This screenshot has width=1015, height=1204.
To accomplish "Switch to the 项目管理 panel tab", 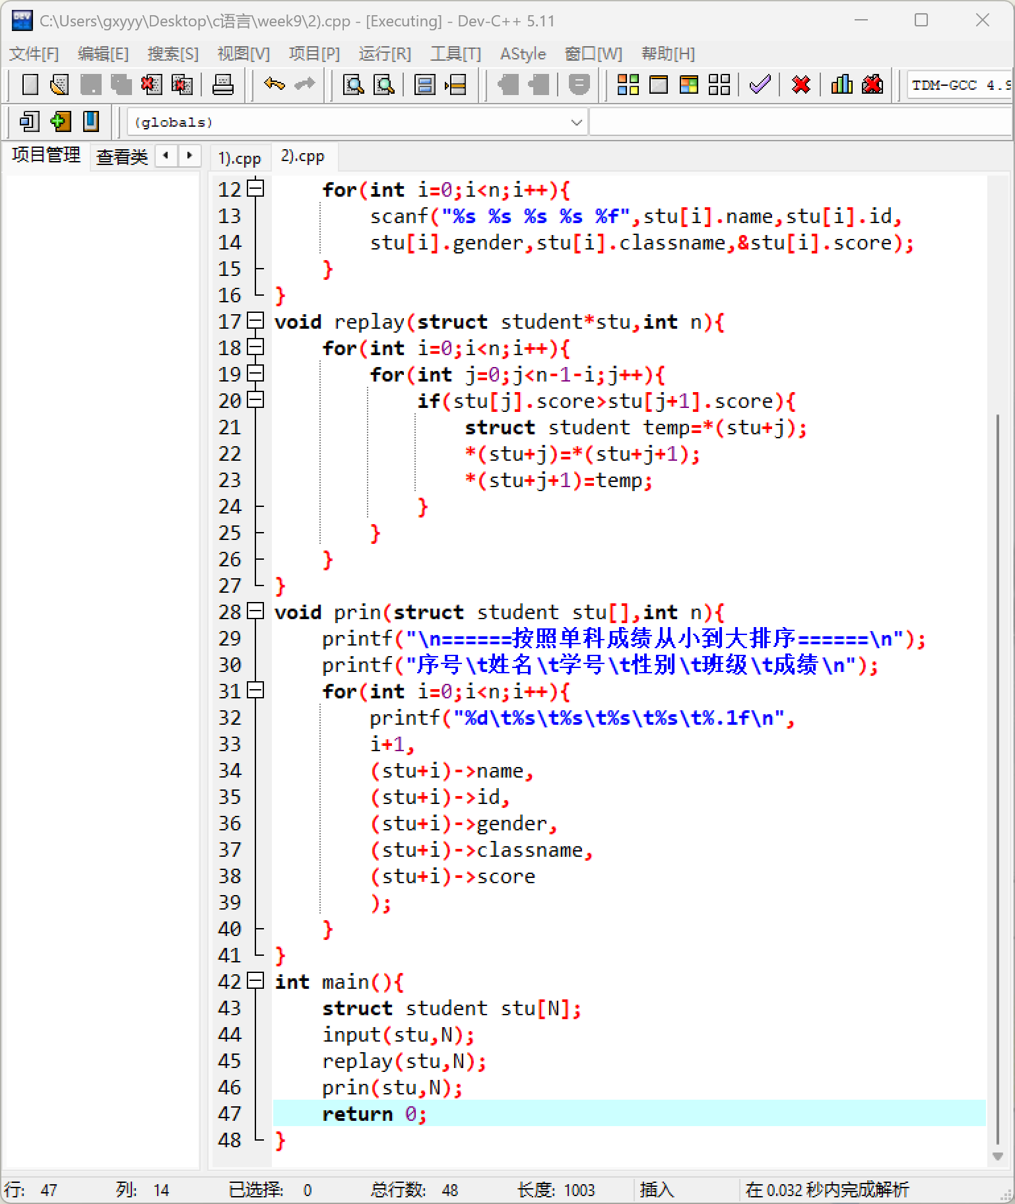I will [46, 155].
